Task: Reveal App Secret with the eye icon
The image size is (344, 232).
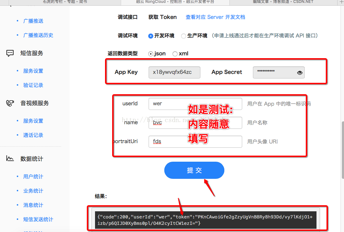Action: point(300,72)
